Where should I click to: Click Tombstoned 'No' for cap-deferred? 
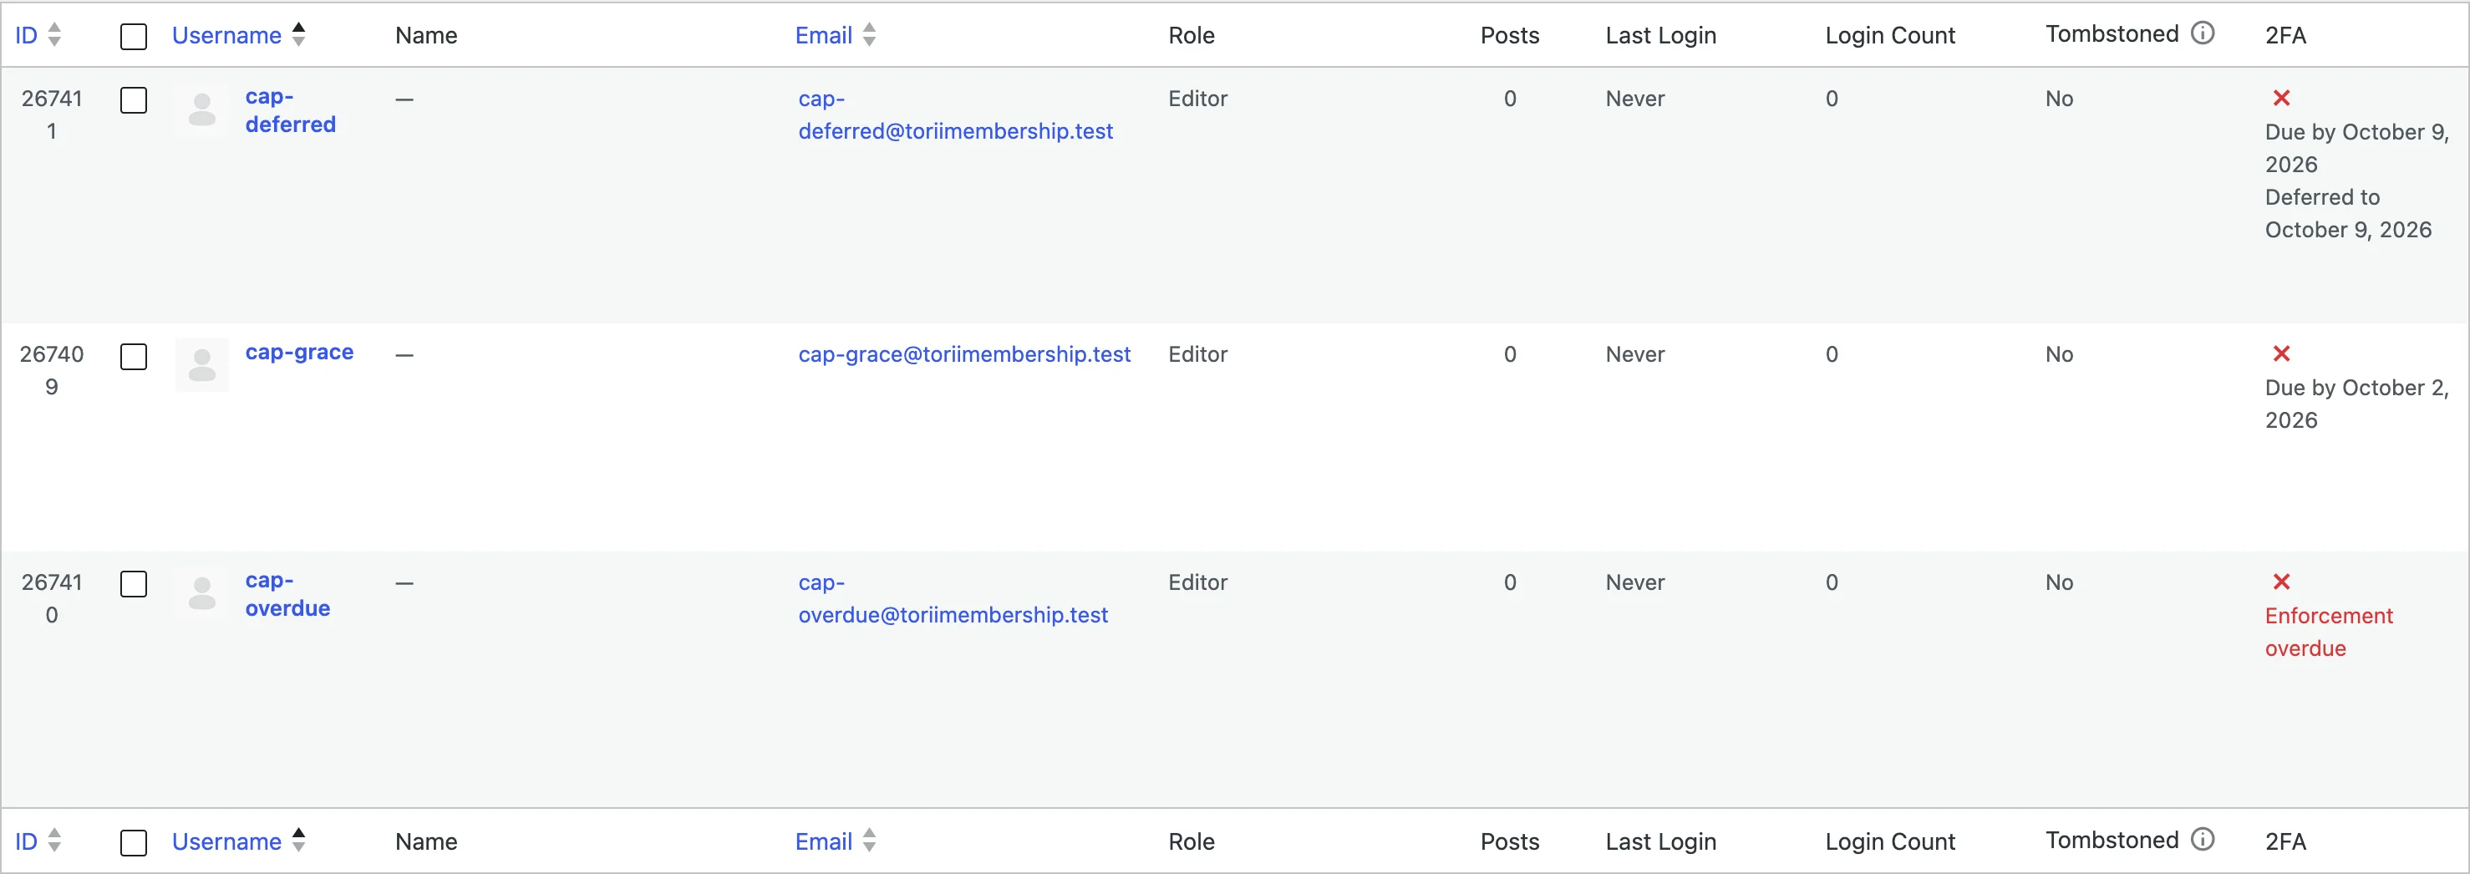point(2060,99)
